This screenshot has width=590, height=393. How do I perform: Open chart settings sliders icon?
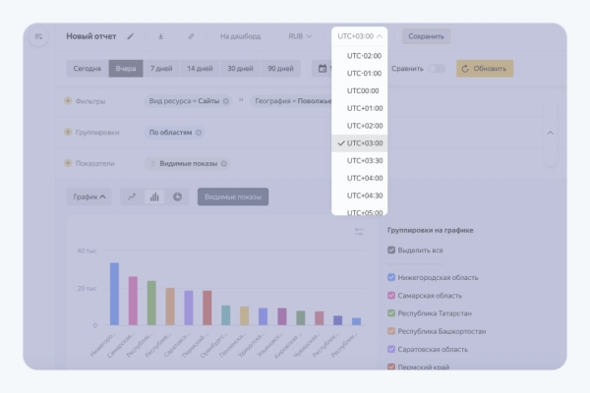[359, 232]
